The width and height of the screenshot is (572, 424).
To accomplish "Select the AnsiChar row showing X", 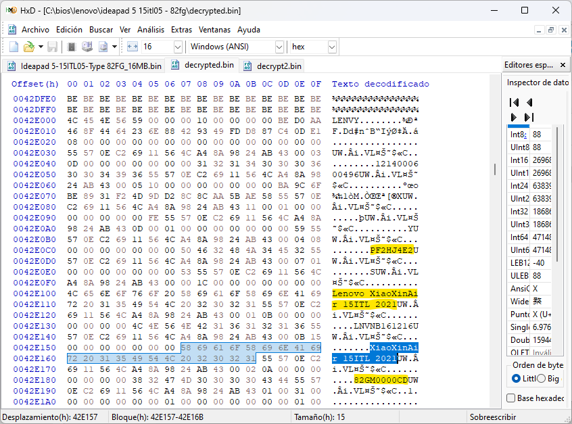I will pos(531,289).
